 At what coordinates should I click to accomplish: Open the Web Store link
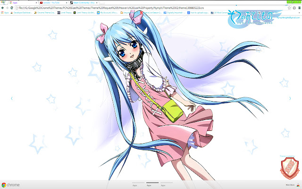click(x=290, y=185)
